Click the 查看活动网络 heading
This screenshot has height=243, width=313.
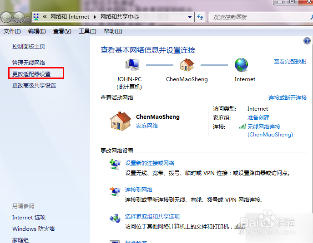click(117, 98)
